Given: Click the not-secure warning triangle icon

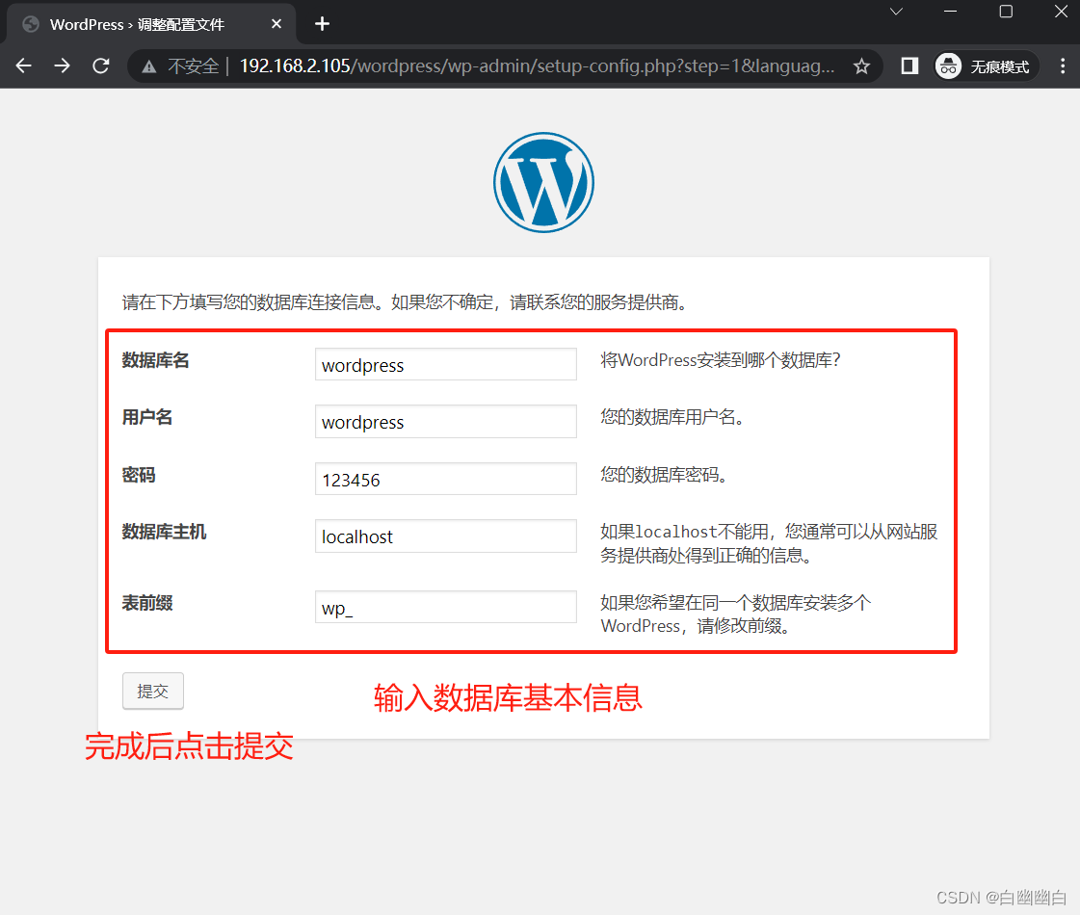Looking at the screenshot, I should (148, 66).
